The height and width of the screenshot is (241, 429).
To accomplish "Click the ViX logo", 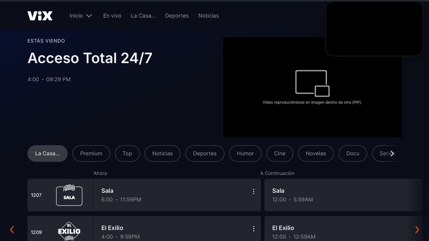I will [40, 16].
